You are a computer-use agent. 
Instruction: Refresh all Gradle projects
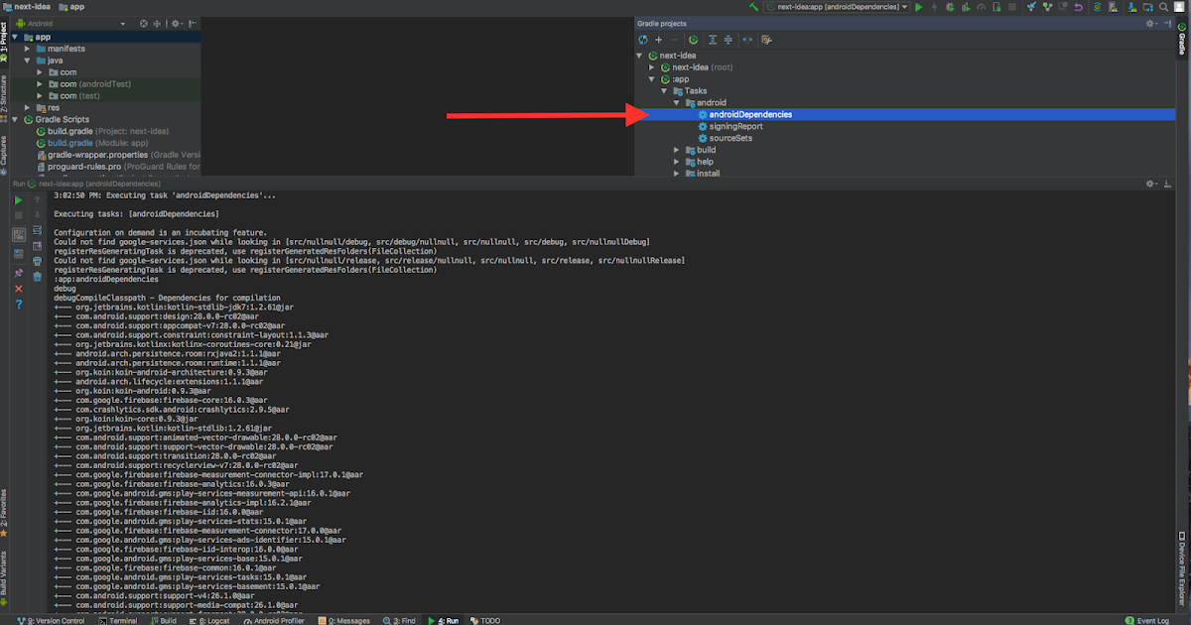(642, 40)
